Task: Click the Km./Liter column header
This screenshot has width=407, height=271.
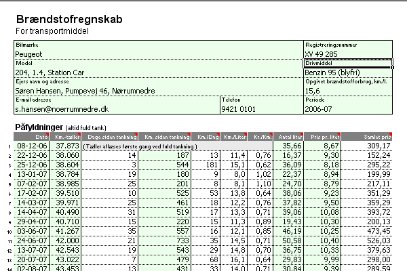Action: [232, 136]
